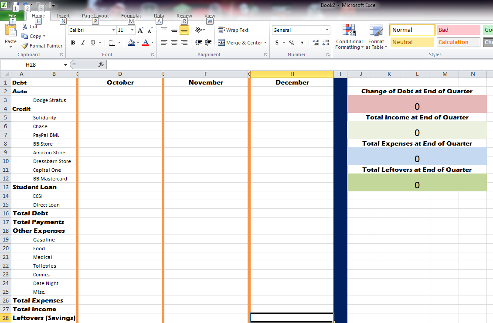The image size is (493, 323).
Task: Expand Merge & Center options arrow
Action: tap(265, 42)
